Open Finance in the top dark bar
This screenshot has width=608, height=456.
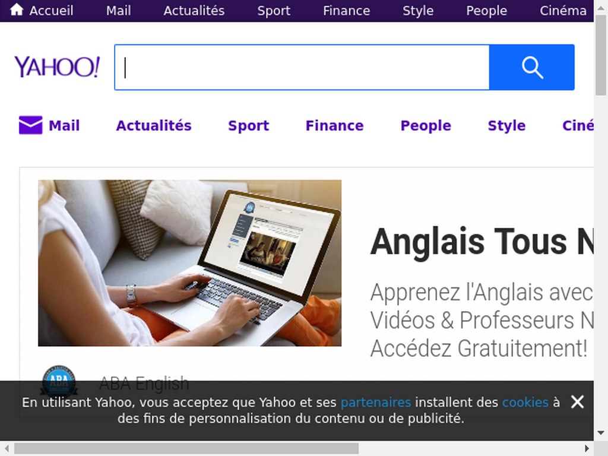click(x=346, y=11)
